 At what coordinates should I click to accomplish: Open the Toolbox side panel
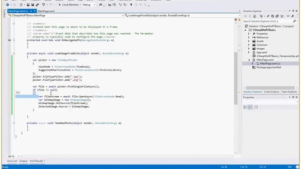[4, 14]
